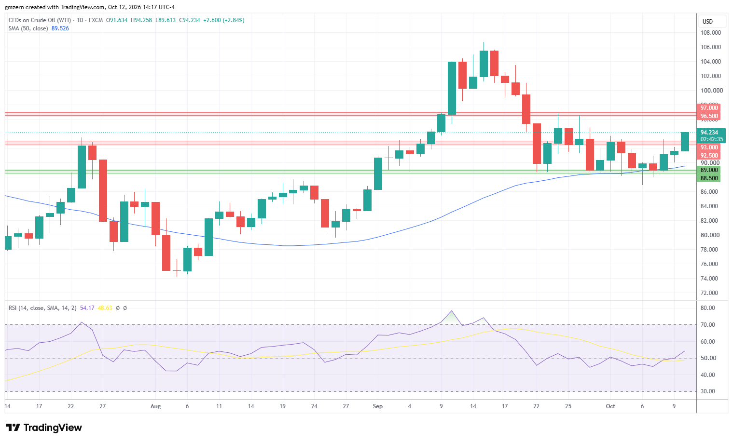This screenshot has height=442, width=733.
Task: Click the 108.000 price axis tick
Action: click(x=711, y=33)
